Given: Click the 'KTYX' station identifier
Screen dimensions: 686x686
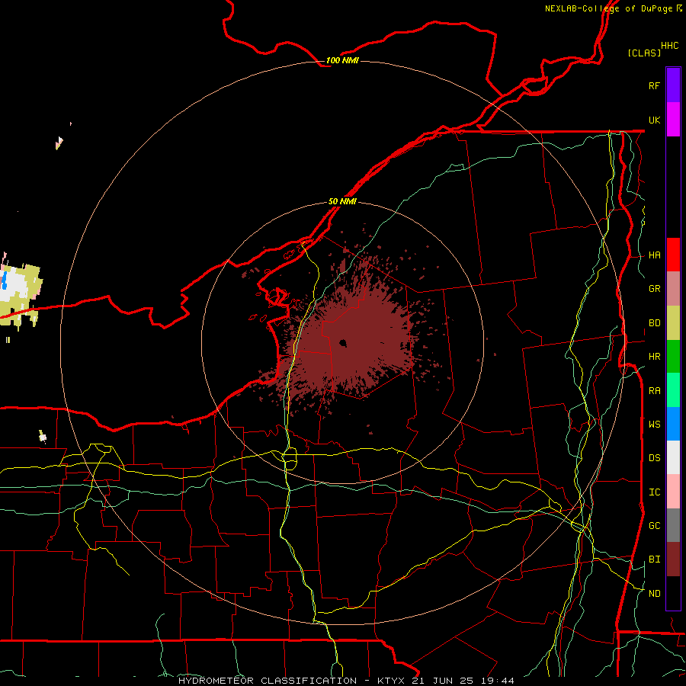Looking at the screenshot, I should tap(391, 681).
